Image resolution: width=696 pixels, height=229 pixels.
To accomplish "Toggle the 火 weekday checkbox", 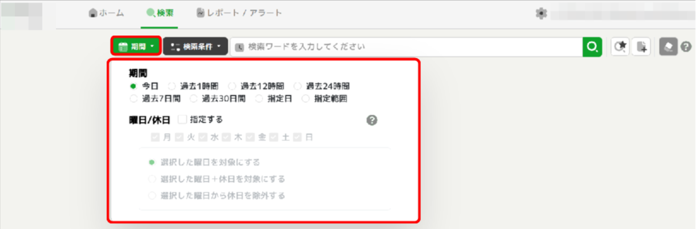I will (x=179, y=137).
